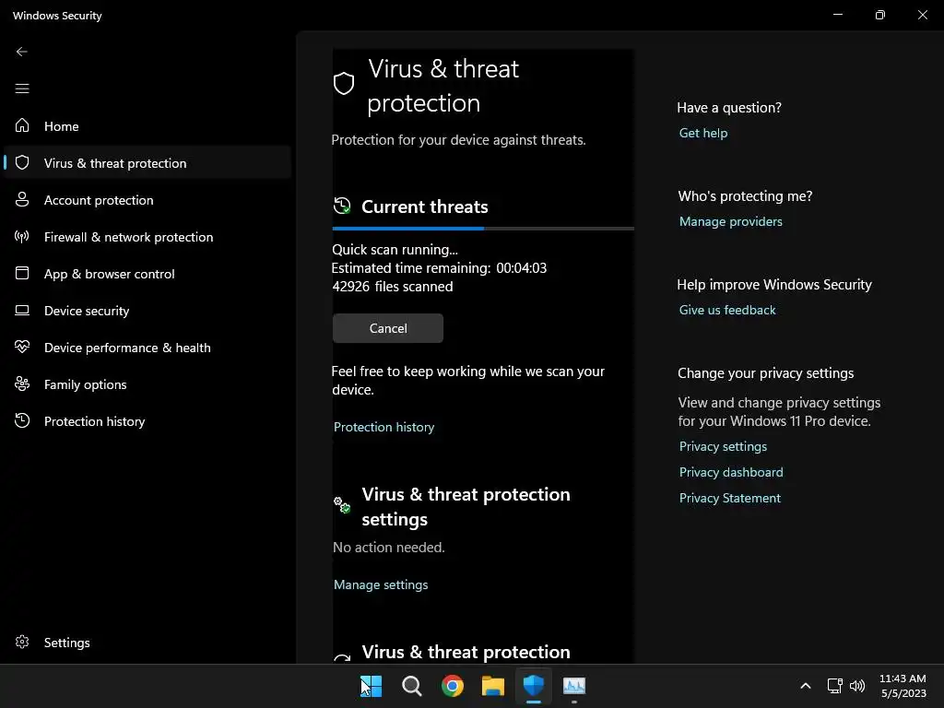
Task: Click the Current threats heading
Action: [x=424, y=206]
